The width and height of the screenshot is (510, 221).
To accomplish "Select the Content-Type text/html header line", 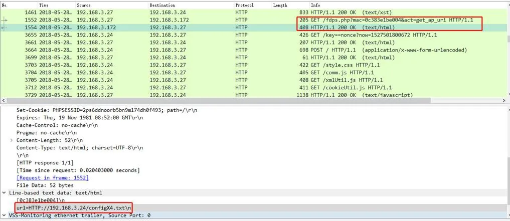I will 79,148.
